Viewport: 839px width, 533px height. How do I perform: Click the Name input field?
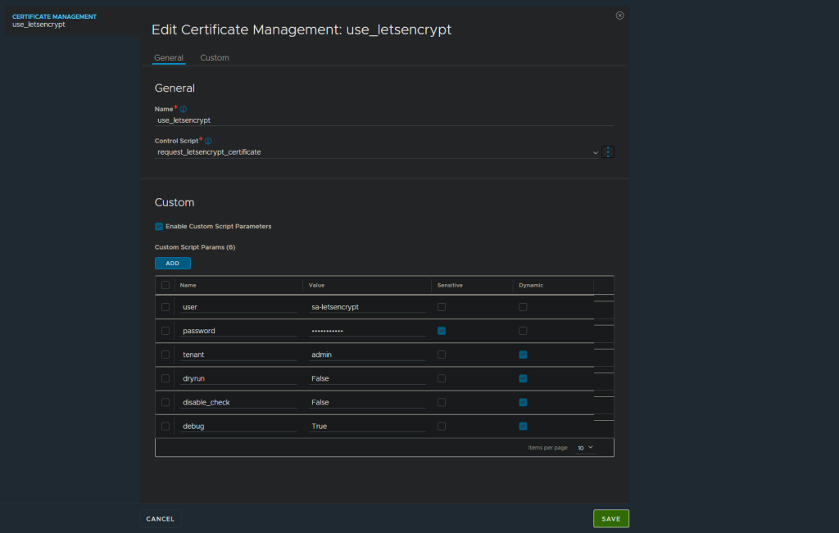384,120
